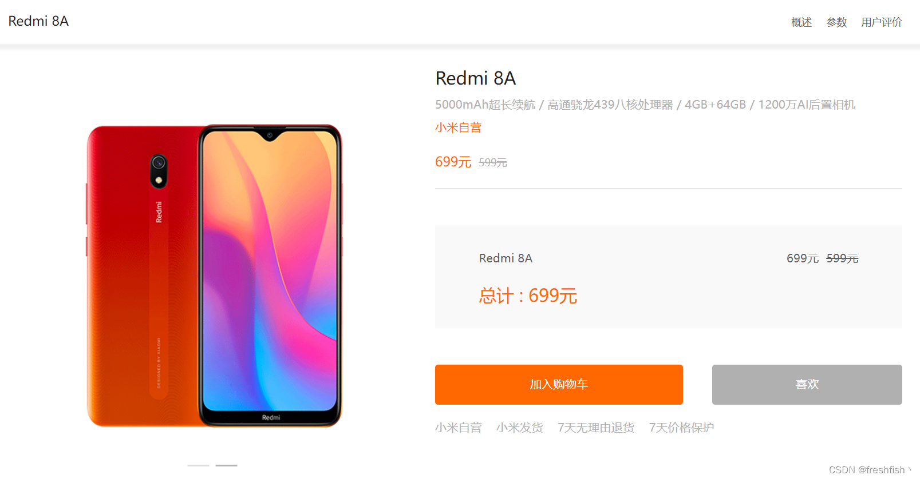Switch to the 参数 specifications tab
This screenshot has width=920, height=479.
(x=836, y=22)
